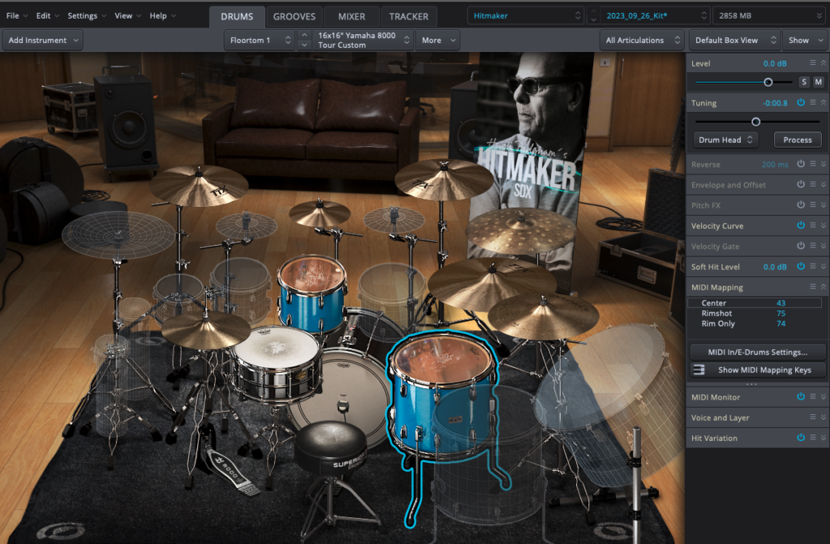Screen dimensions: 830x544
Task: Open the Drum Head dropdown
Action: [x=725, y=139]
